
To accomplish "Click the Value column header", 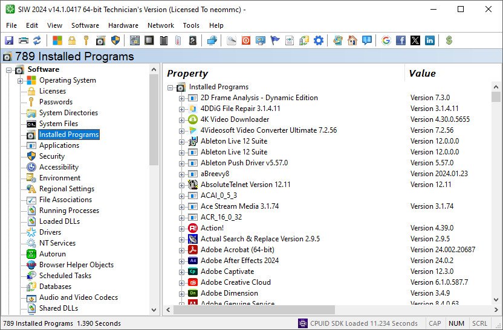I will point(422,74).
